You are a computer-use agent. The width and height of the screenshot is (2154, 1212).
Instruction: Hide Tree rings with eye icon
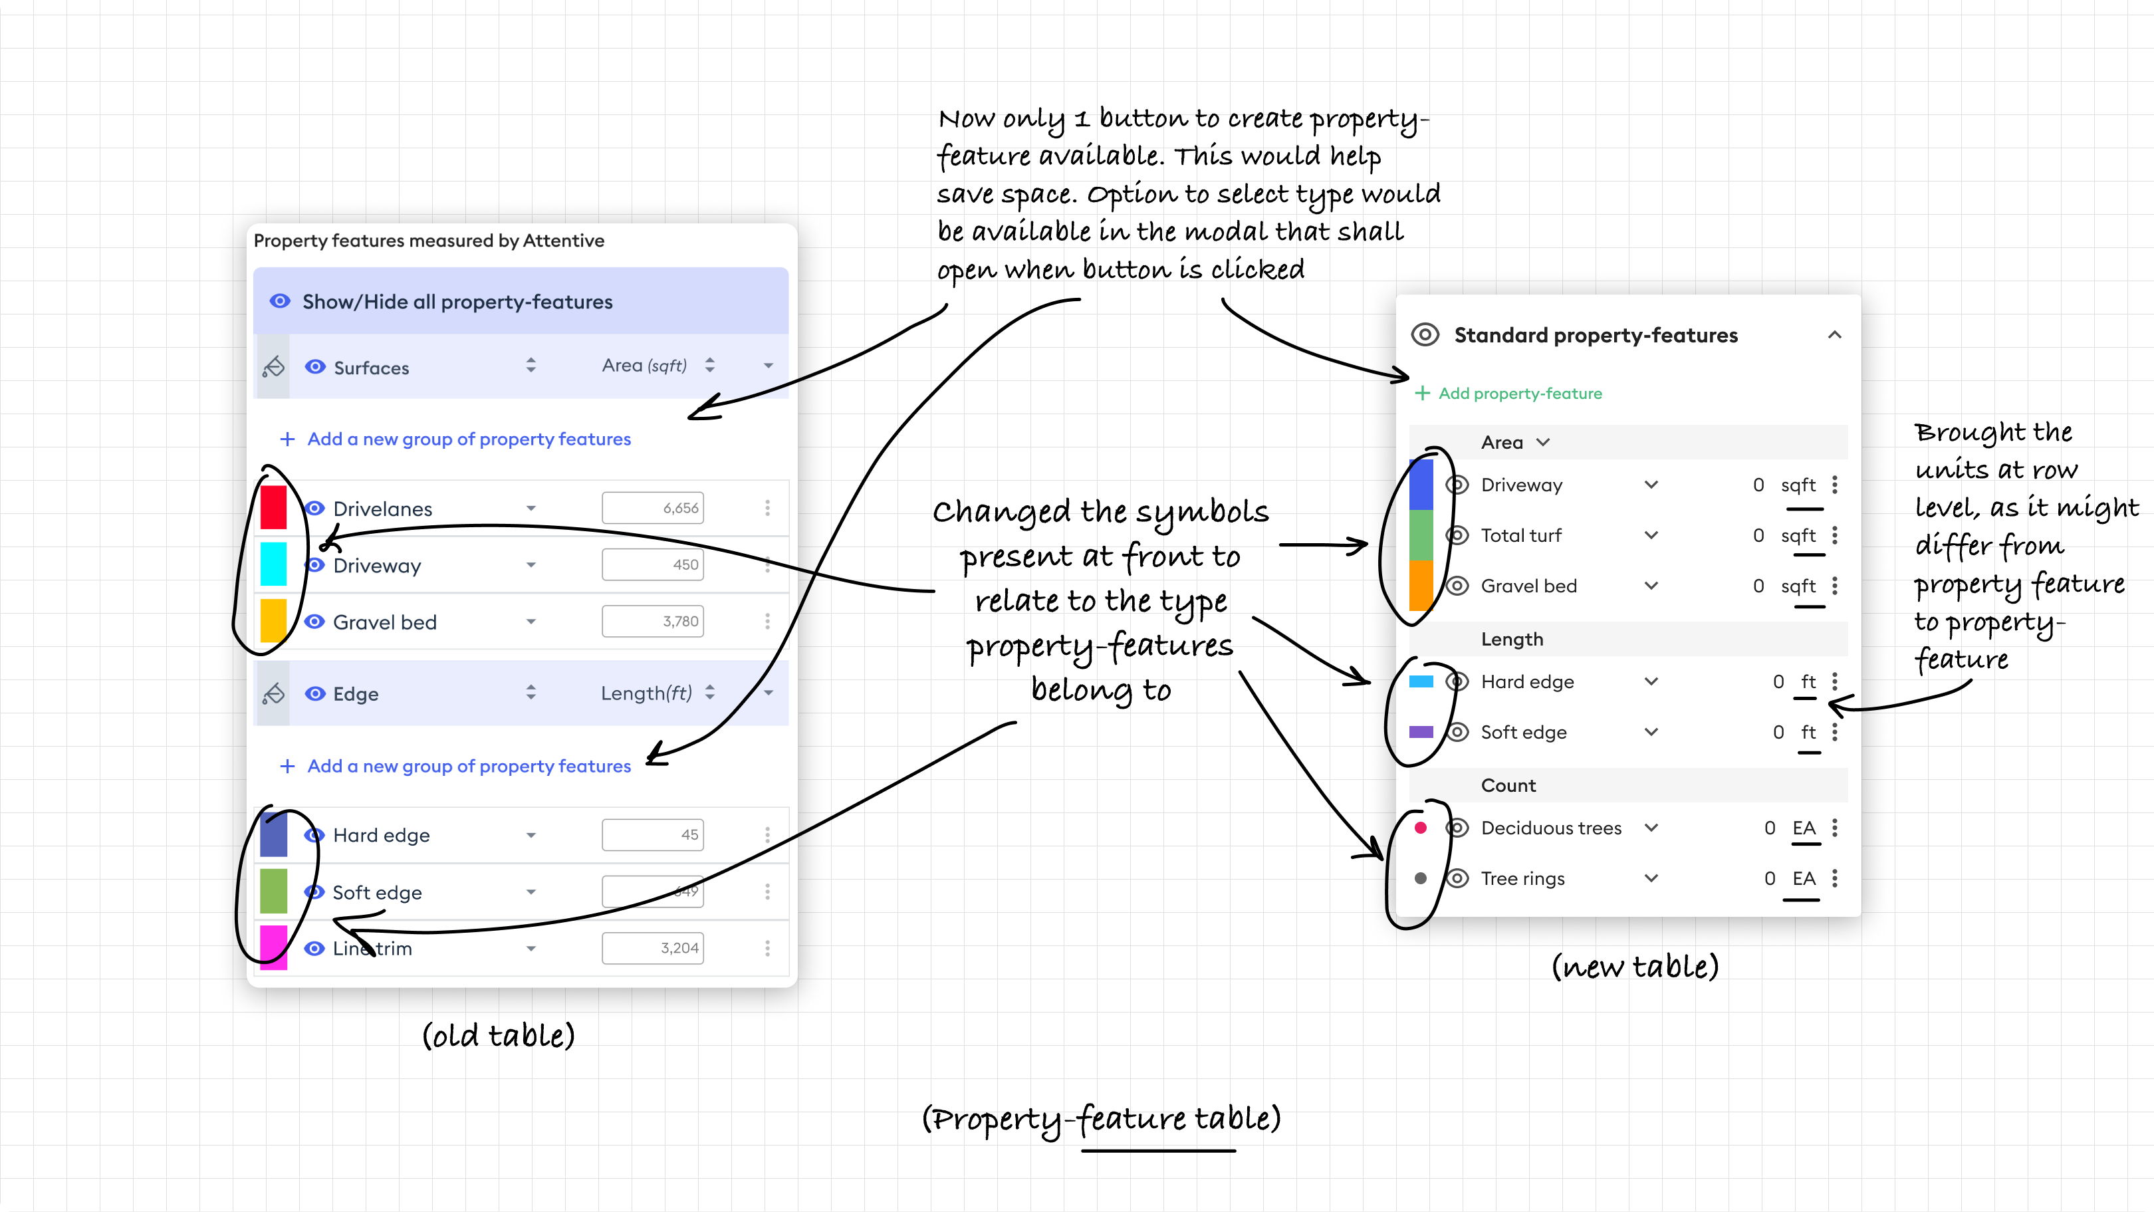point(1457,878)
